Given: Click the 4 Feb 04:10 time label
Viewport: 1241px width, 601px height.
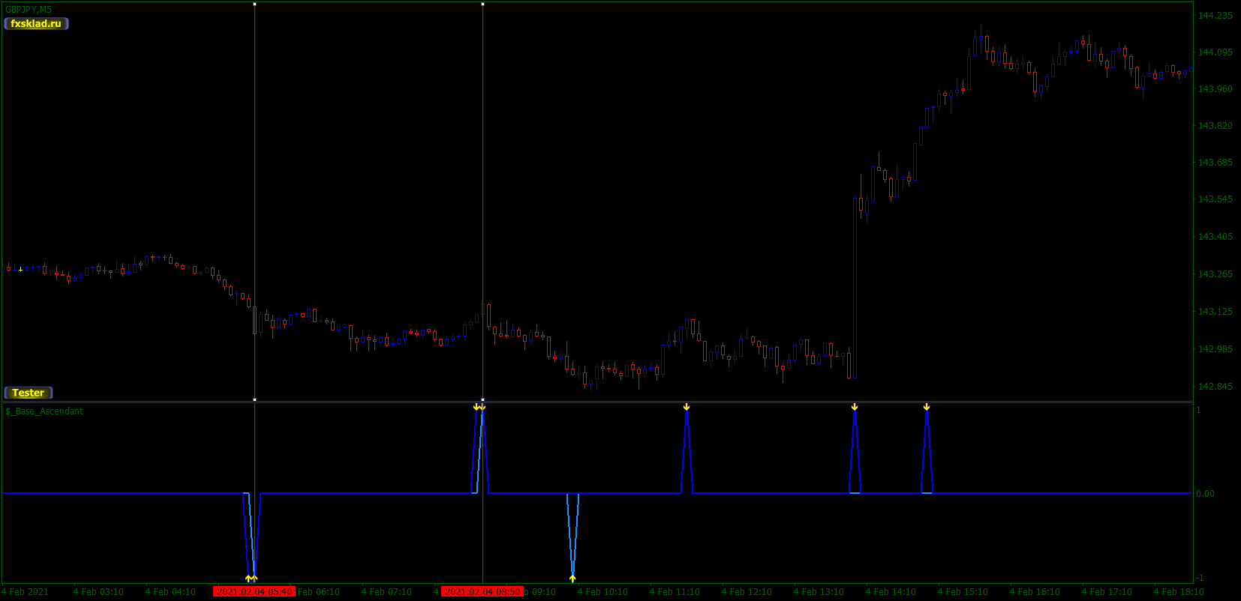Looking at the screenshot, I should [170, 592].
